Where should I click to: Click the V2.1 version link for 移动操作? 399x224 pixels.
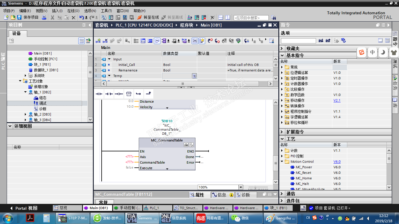pyautogui.click(x=337, y=100)
